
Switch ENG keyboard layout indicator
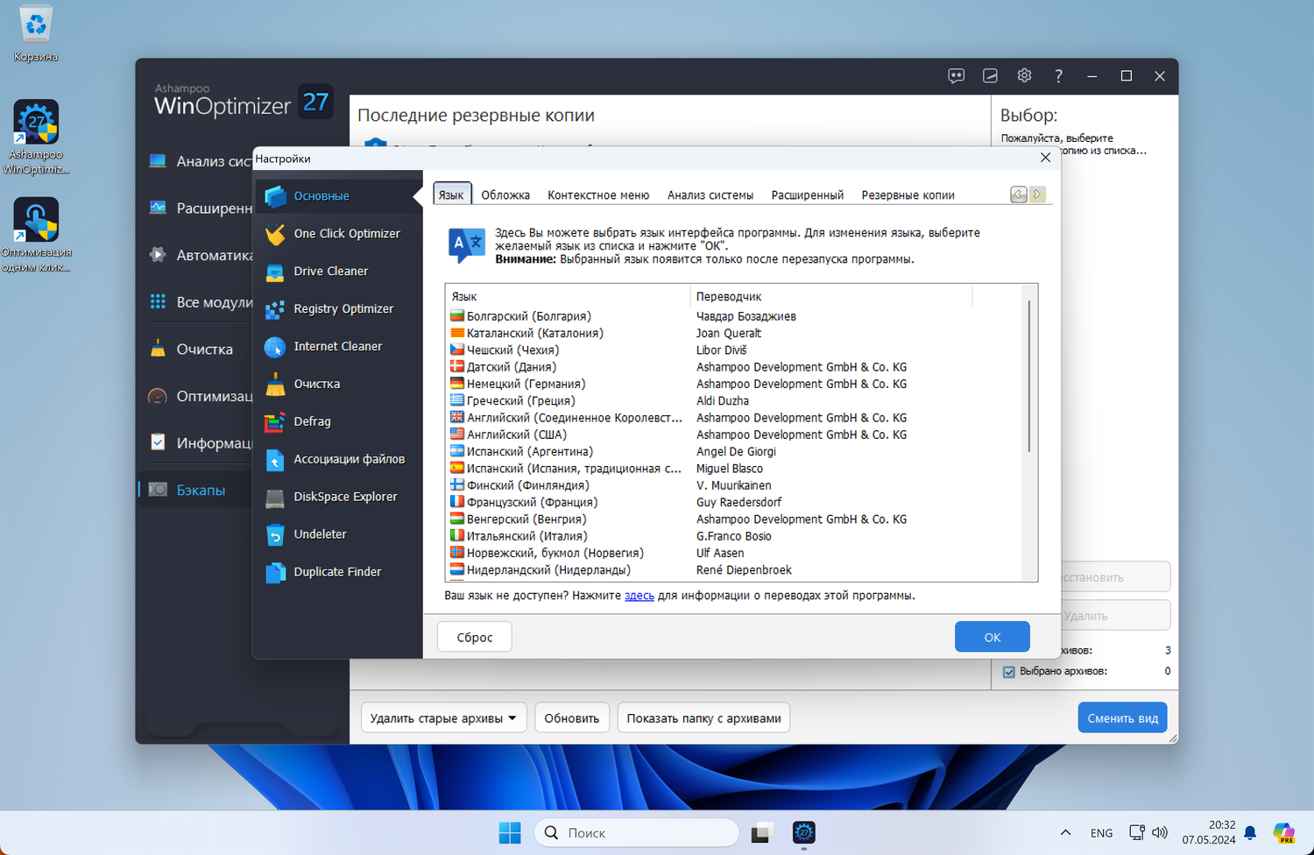point(1101,833)
